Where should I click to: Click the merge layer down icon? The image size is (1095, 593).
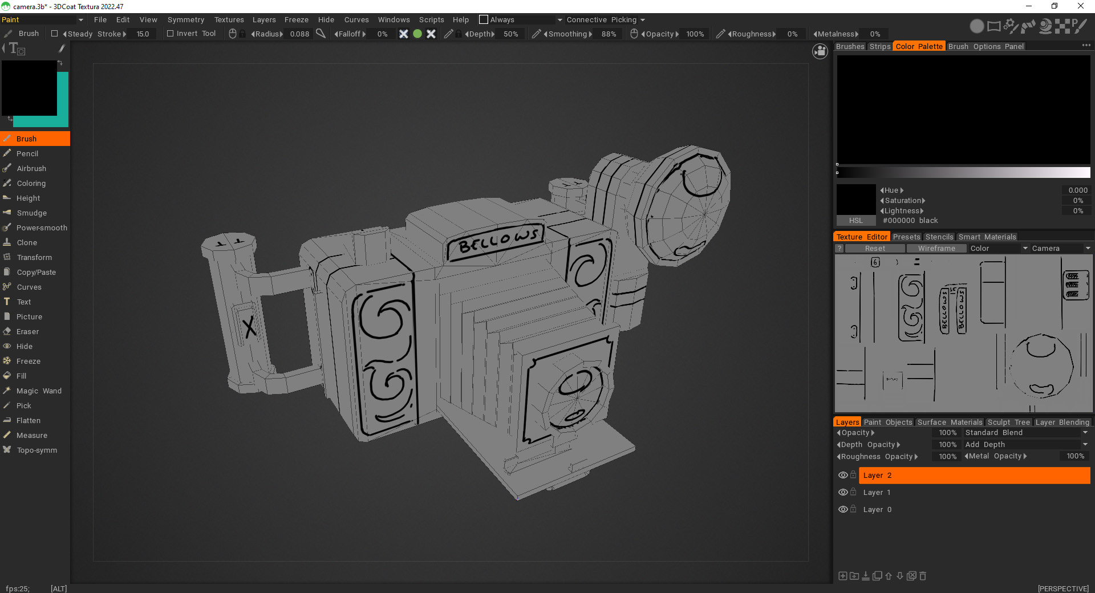tap(866, 576)
